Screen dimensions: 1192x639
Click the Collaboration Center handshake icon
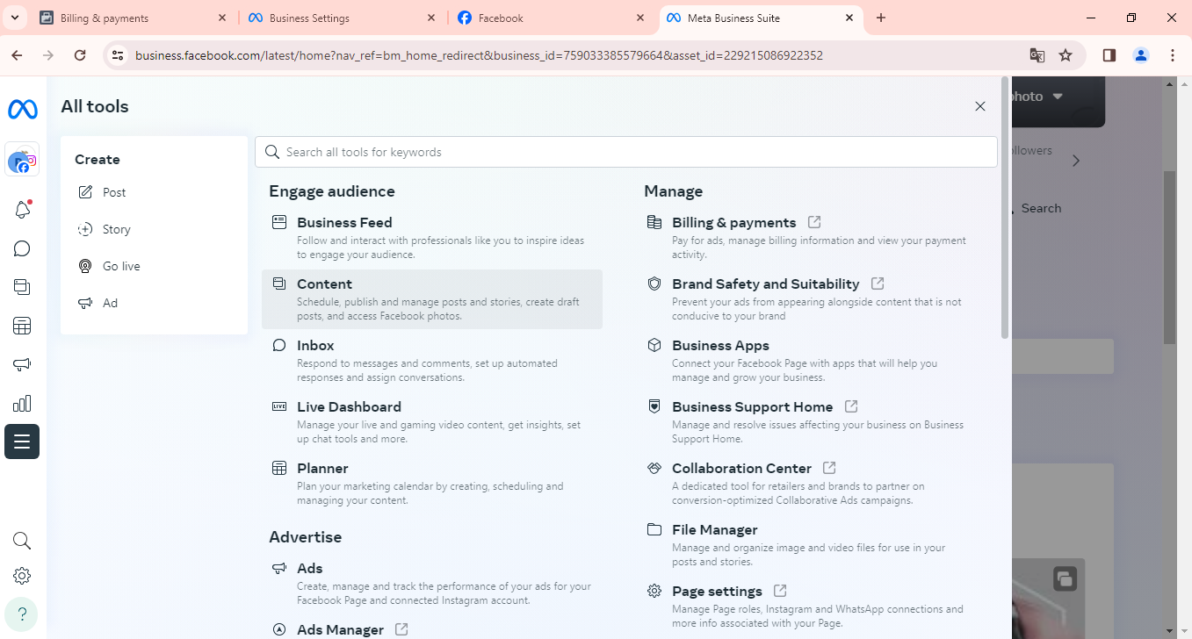pos(654,468)
